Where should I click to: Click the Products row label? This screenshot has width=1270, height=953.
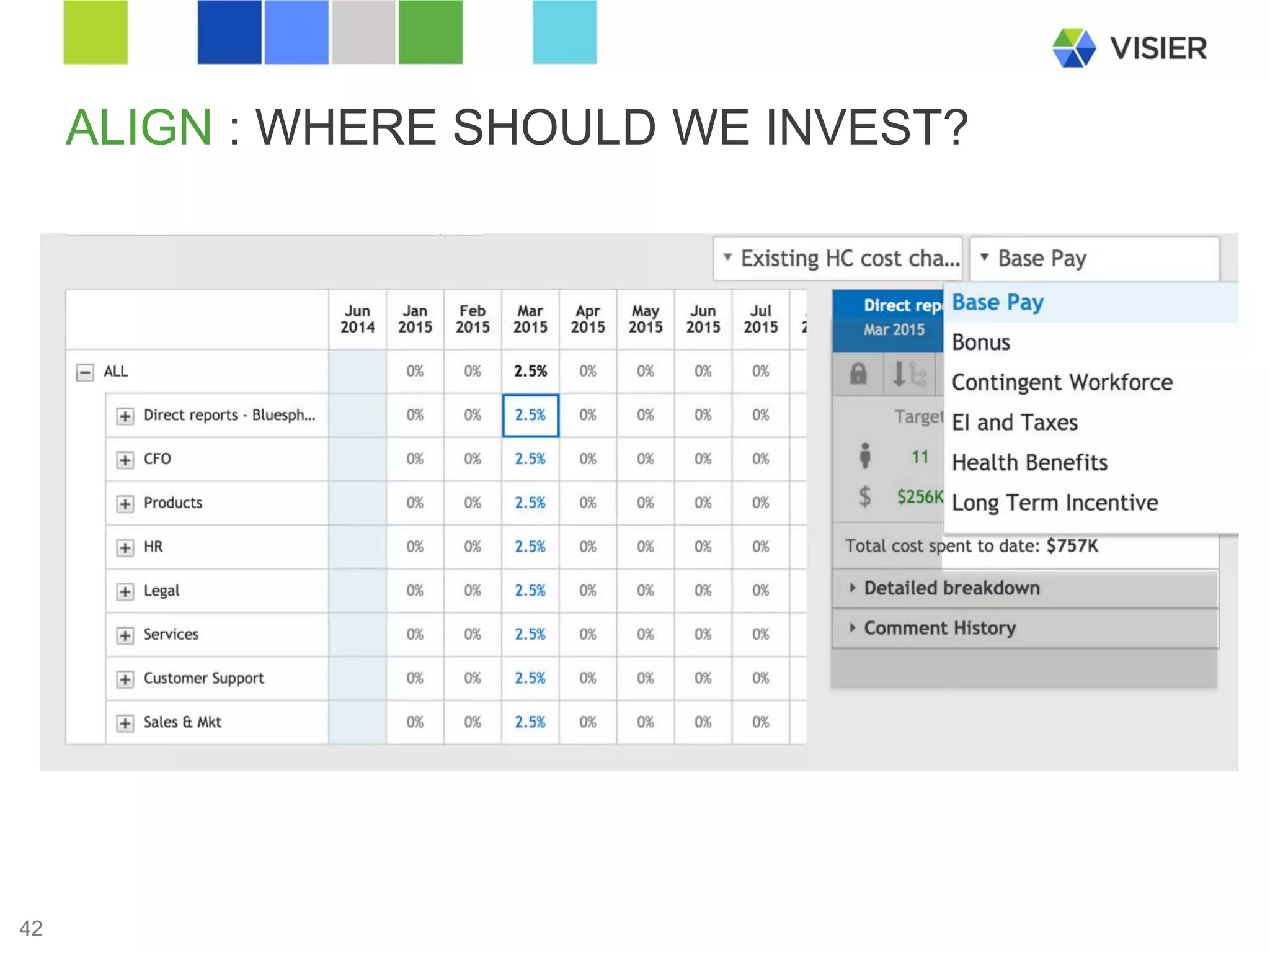point(173,503)
